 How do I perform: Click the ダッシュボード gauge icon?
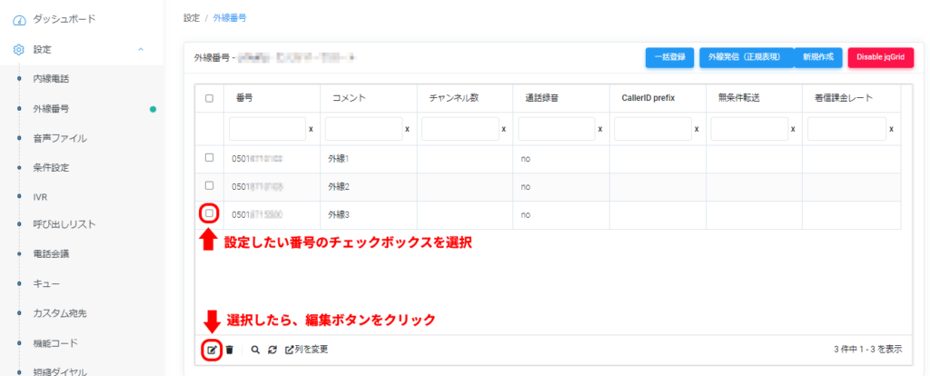[19, 19]
